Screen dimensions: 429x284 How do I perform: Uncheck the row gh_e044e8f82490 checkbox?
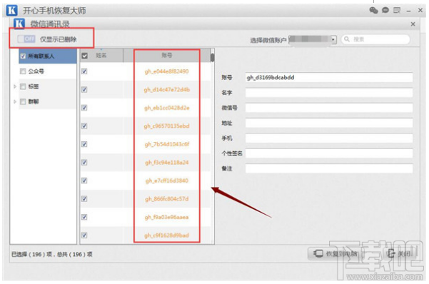[x=84, y=71]
